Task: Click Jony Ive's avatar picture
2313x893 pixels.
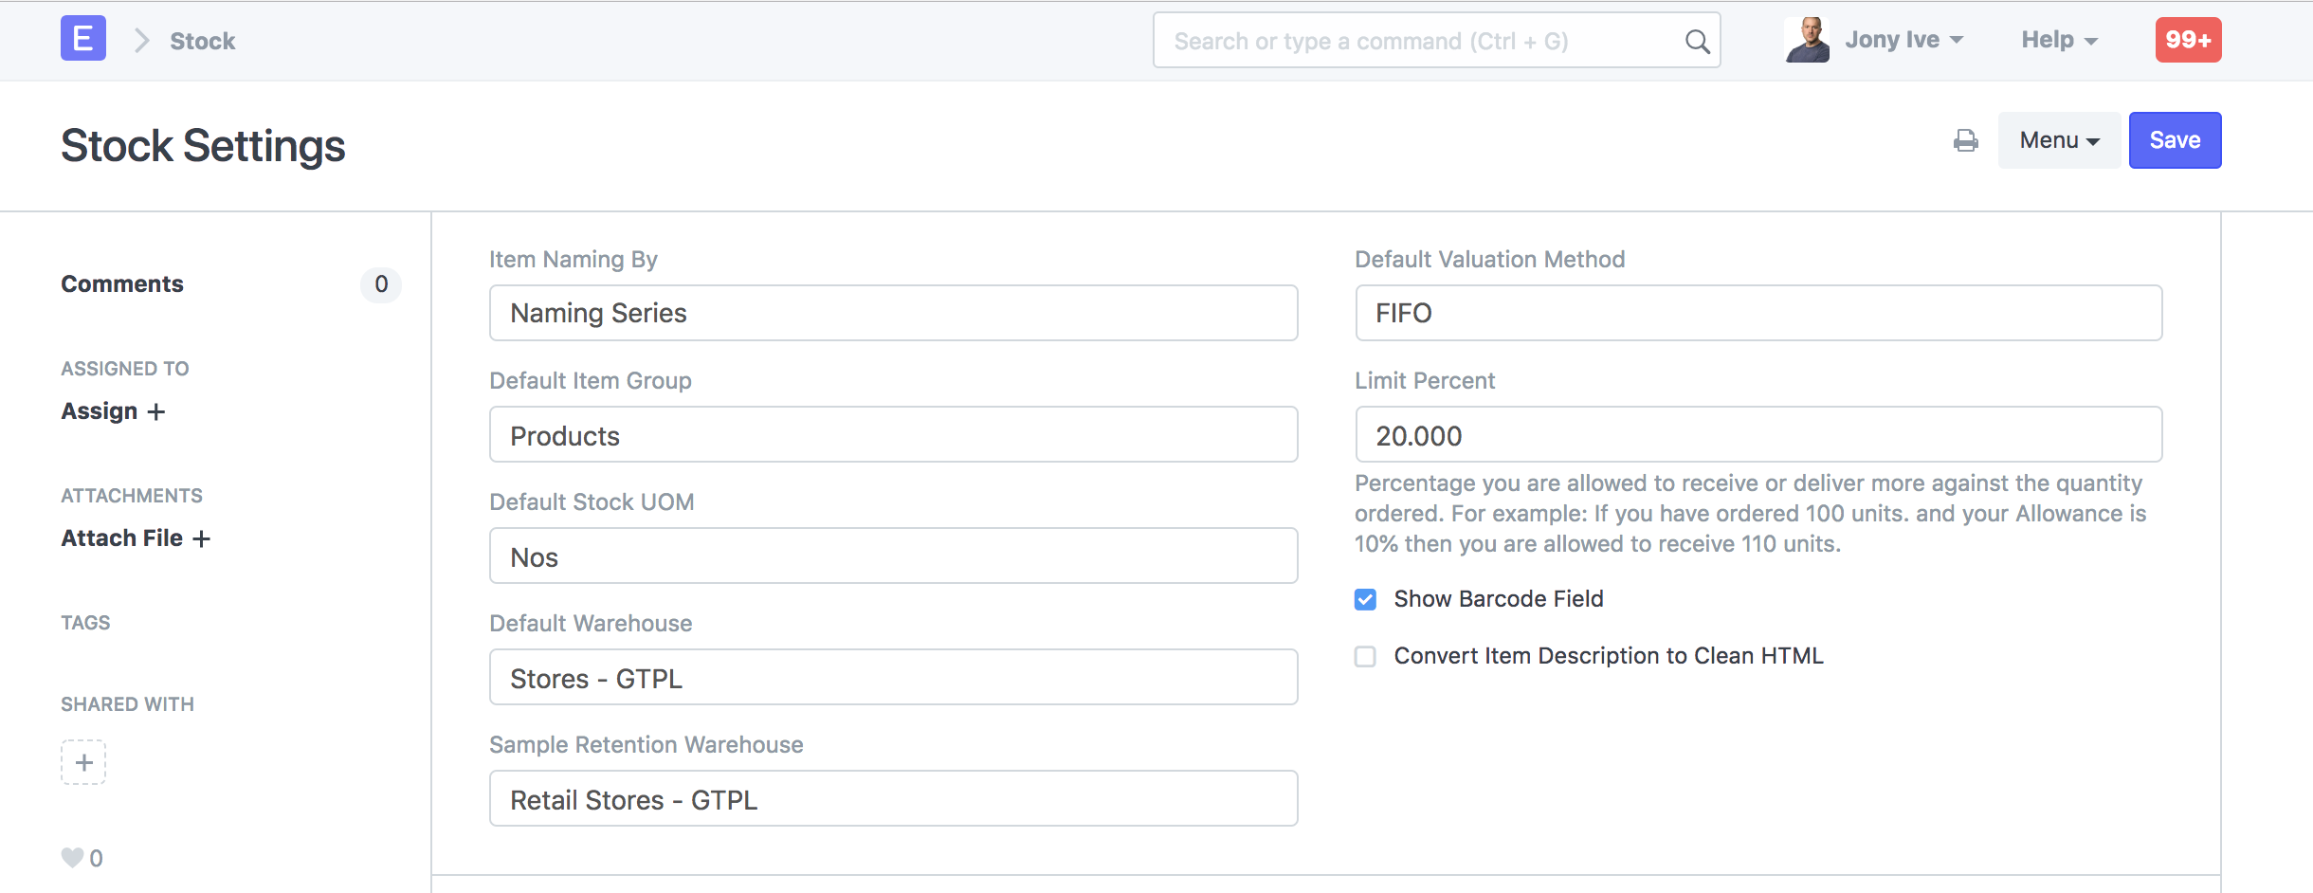Action: pyautogui.click(x=1808, y=40)
